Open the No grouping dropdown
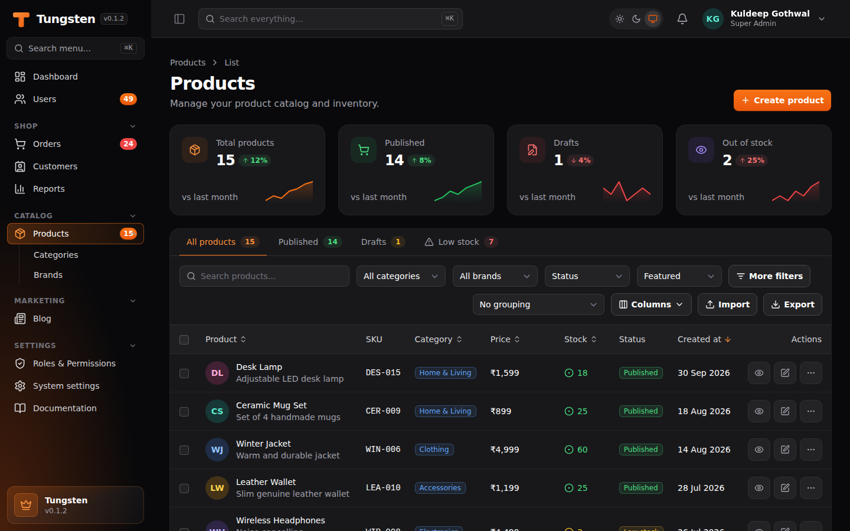This screenshot has width=850, height=531. pyautogui.click(x=538, y=304)
